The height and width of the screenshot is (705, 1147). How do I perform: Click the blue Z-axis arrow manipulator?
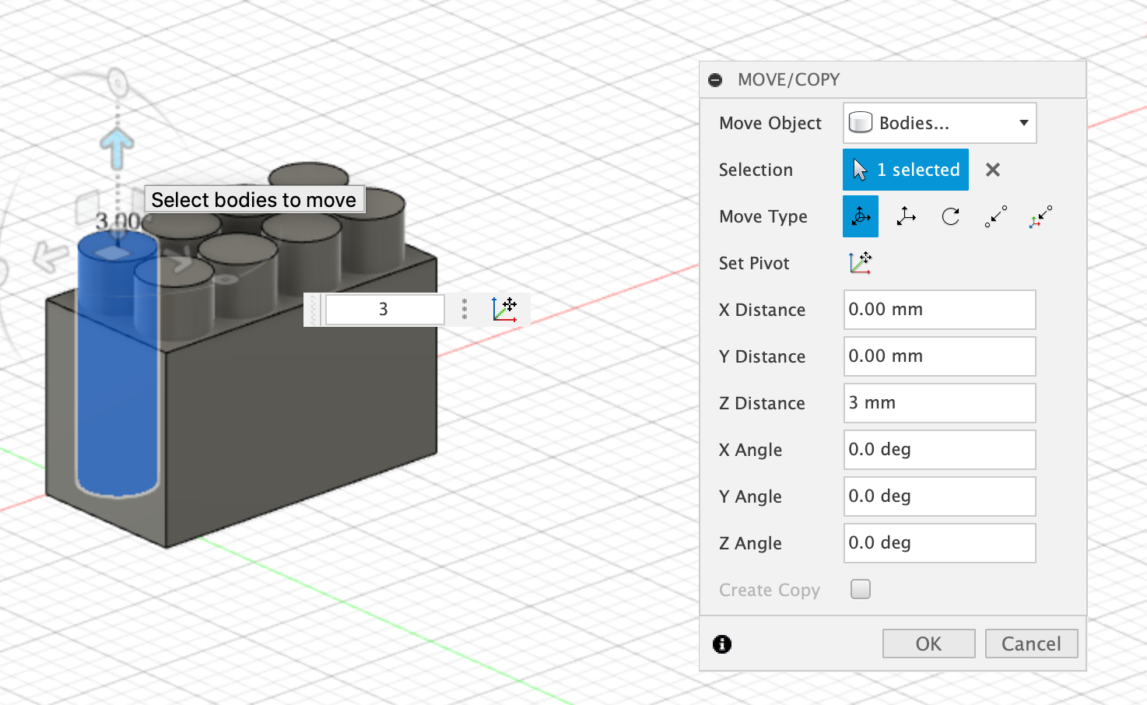[x=118, y=149]
